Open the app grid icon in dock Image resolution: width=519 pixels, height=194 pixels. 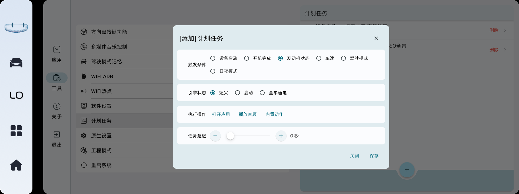tap(16, 131)
